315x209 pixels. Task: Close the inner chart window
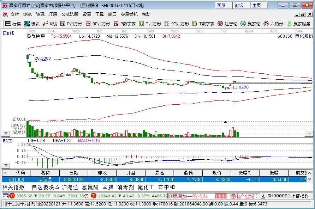(x=310, y=14)
